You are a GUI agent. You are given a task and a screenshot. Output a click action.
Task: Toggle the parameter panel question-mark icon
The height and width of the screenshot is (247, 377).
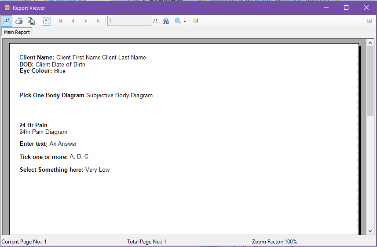(46, 21)
